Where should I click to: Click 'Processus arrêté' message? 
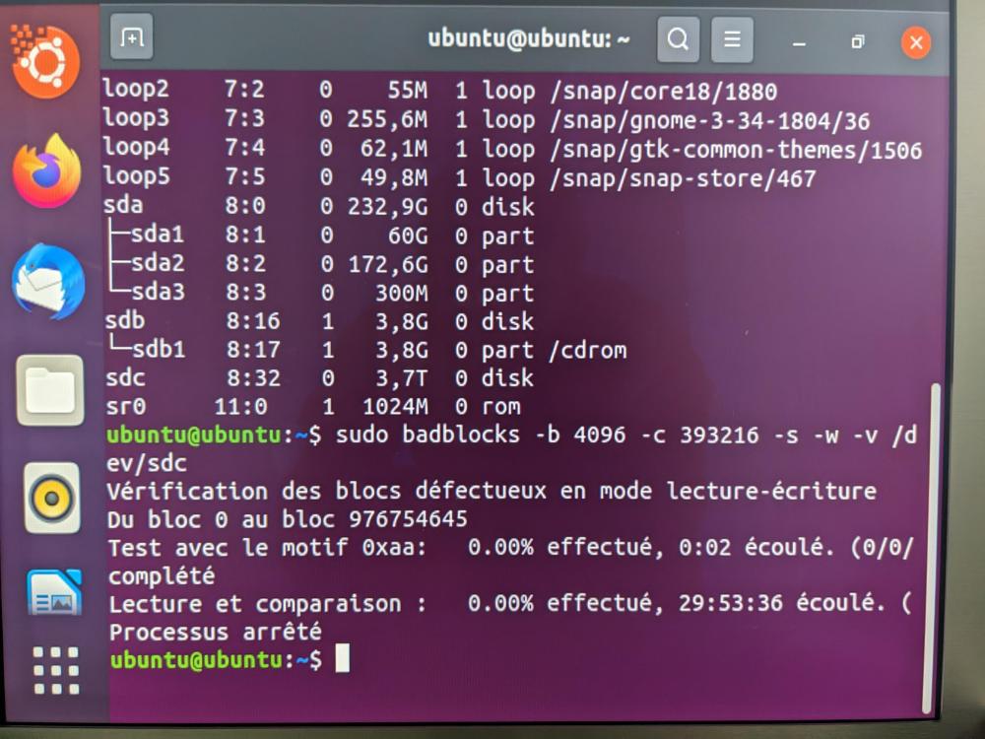pos(216,633)
